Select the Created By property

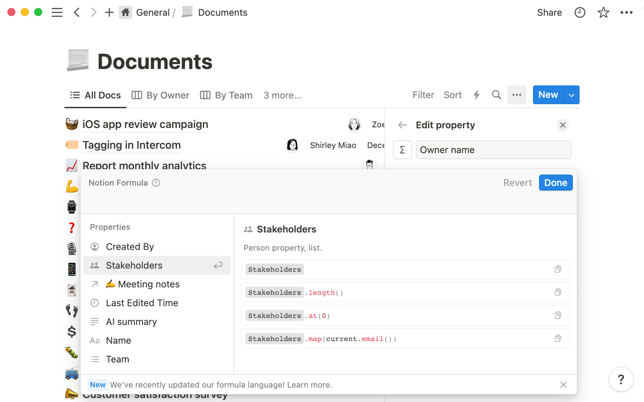tap(130, 247)
